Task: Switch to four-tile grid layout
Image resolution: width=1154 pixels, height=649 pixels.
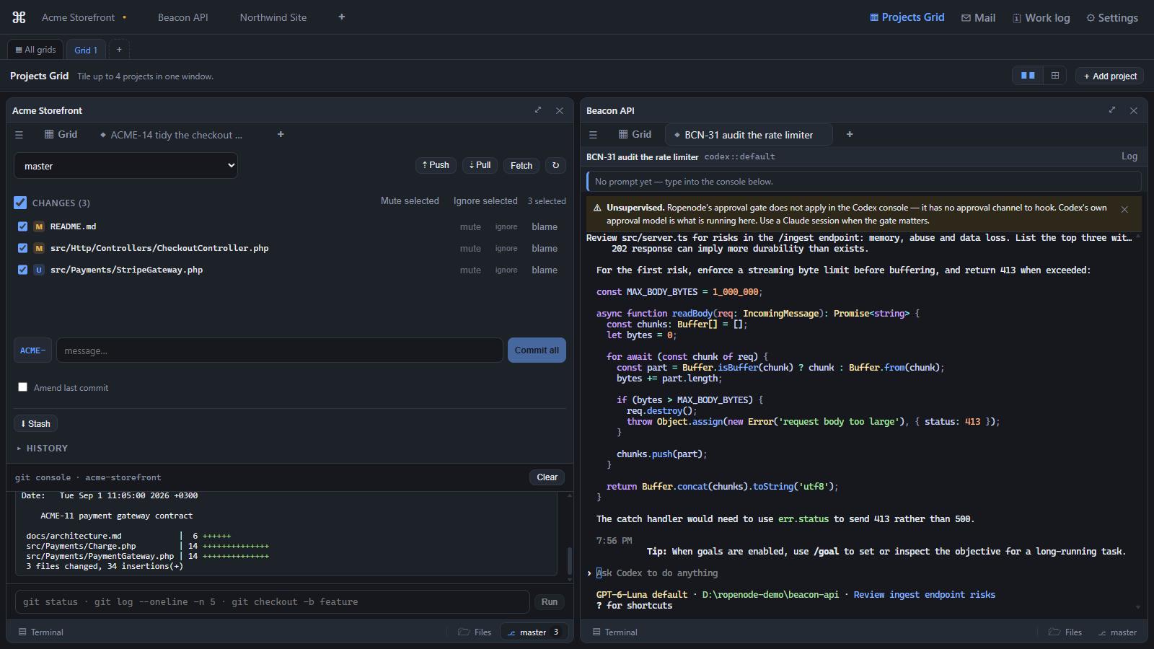Action: (1055, 76)
